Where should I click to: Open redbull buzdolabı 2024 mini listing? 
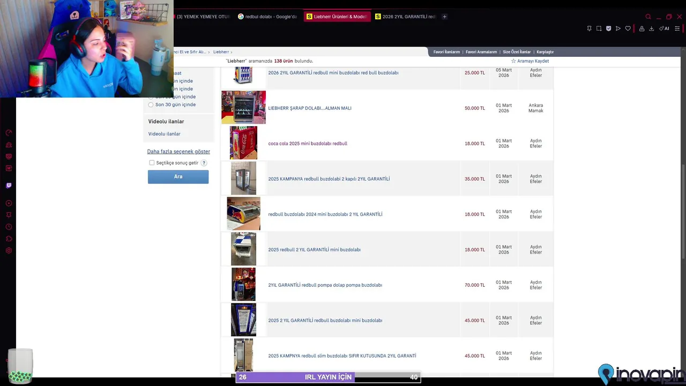(x=325, y=214)
